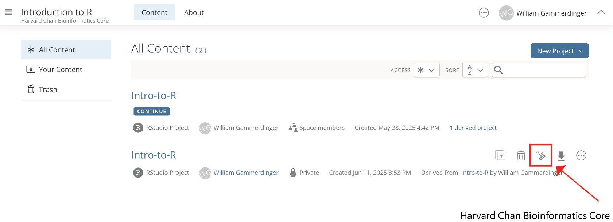
Task: Click the top bar ellipsis options icon
Action: point(484,13)
